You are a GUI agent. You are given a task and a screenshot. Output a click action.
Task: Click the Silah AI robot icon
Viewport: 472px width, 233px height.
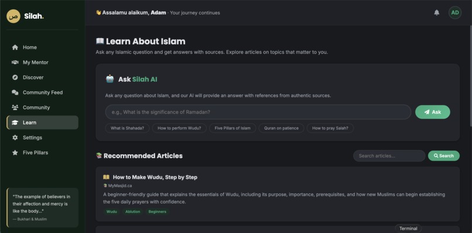click(110, 79)
